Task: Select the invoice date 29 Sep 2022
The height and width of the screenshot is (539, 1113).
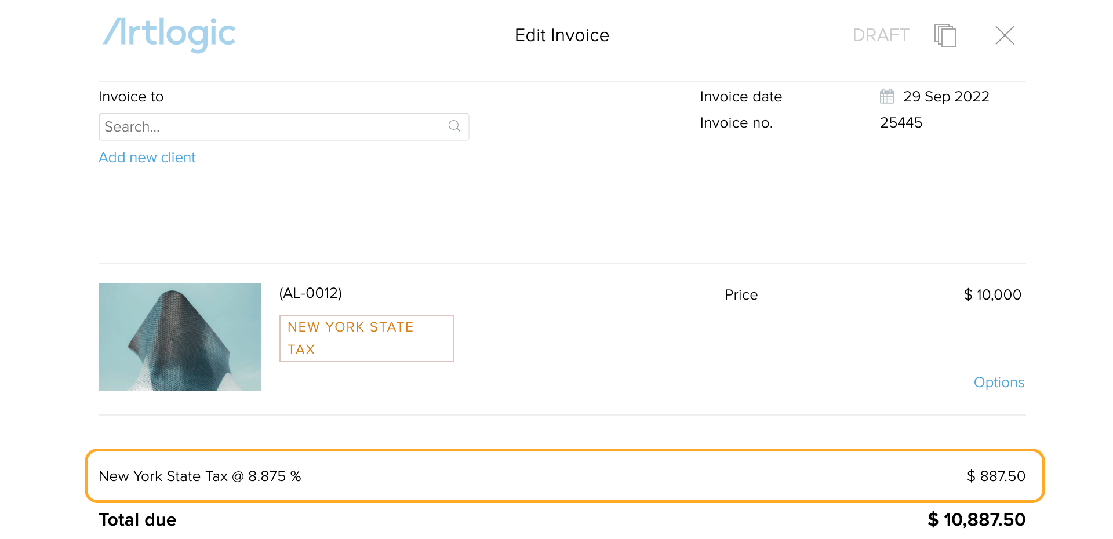Action: tap(946, 97)
